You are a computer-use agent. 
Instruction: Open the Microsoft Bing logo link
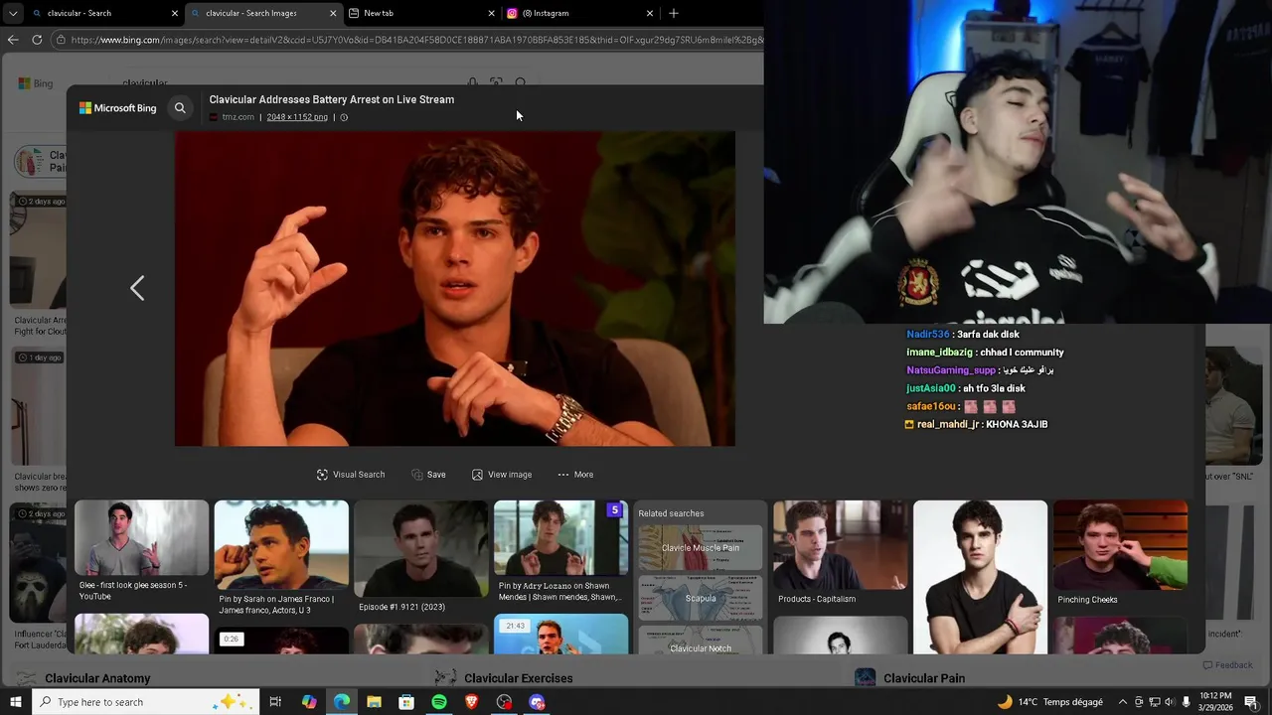[x=118, y=108]
